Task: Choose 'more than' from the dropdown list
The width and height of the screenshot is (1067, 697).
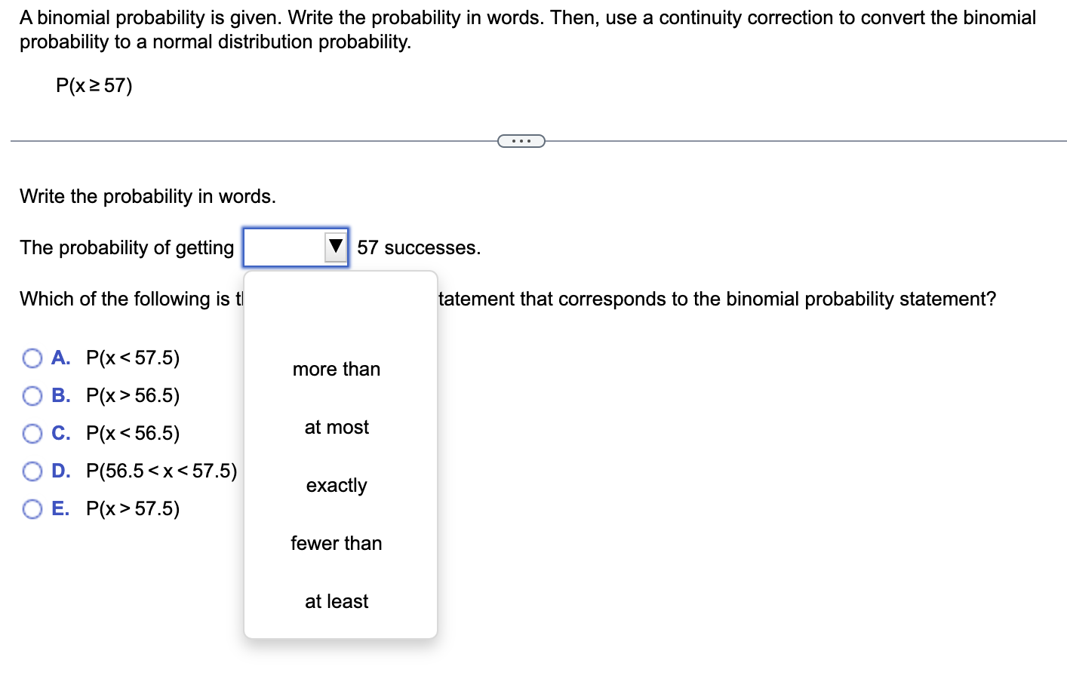Action: tap(336, 369)
